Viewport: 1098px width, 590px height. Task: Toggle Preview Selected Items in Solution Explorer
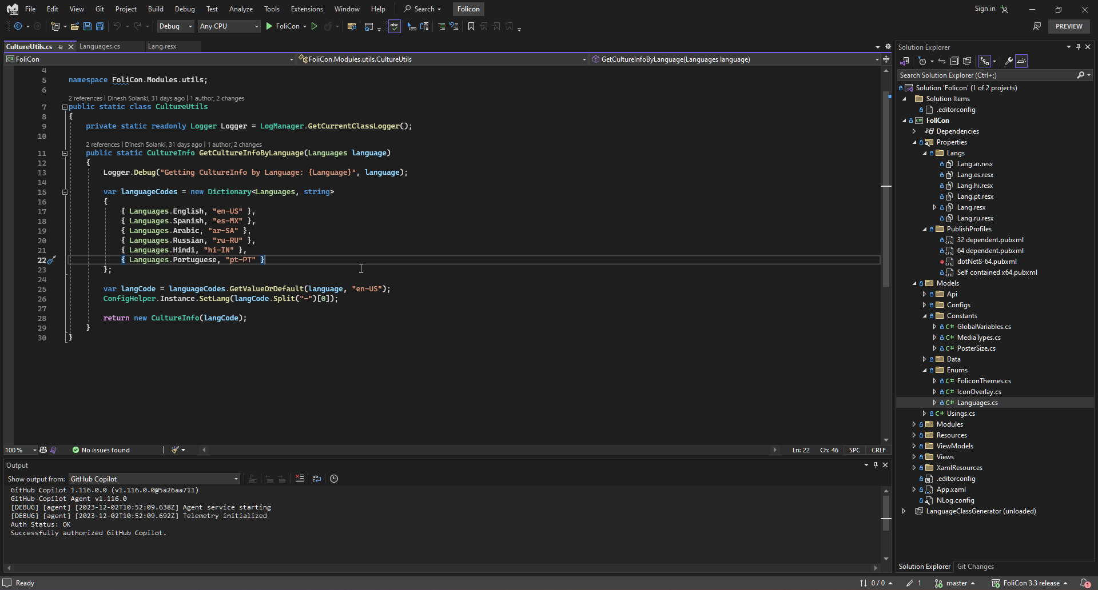pos(1021,61)
